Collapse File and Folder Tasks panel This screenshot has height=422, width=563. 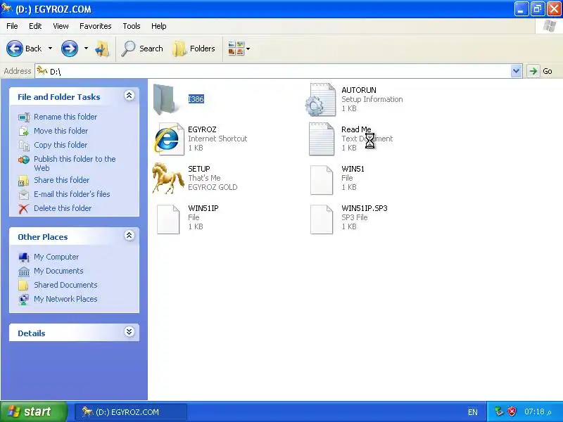pyautogui.click(x=129, y=96)
